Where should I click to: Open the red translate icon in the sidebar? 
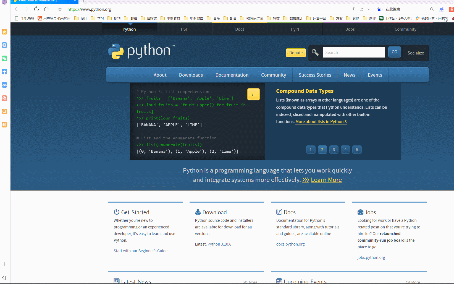[4, 98]
